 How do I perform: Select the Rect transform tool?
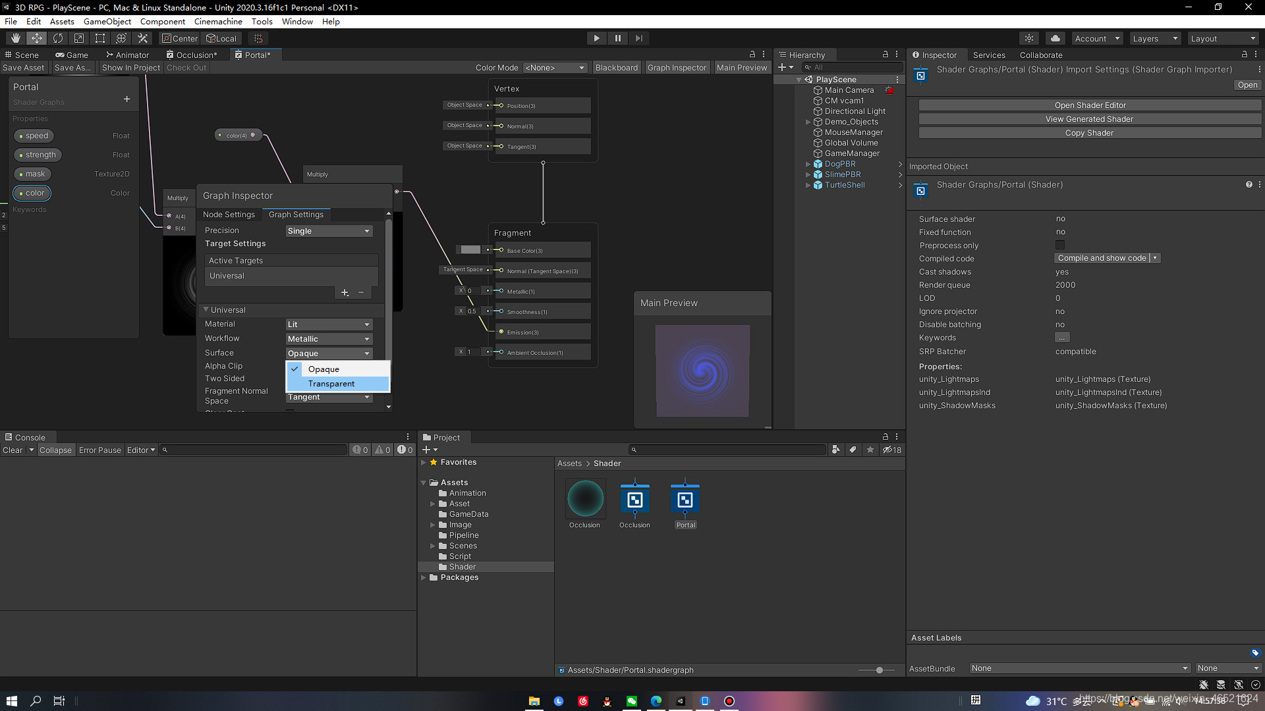(99, 38)
